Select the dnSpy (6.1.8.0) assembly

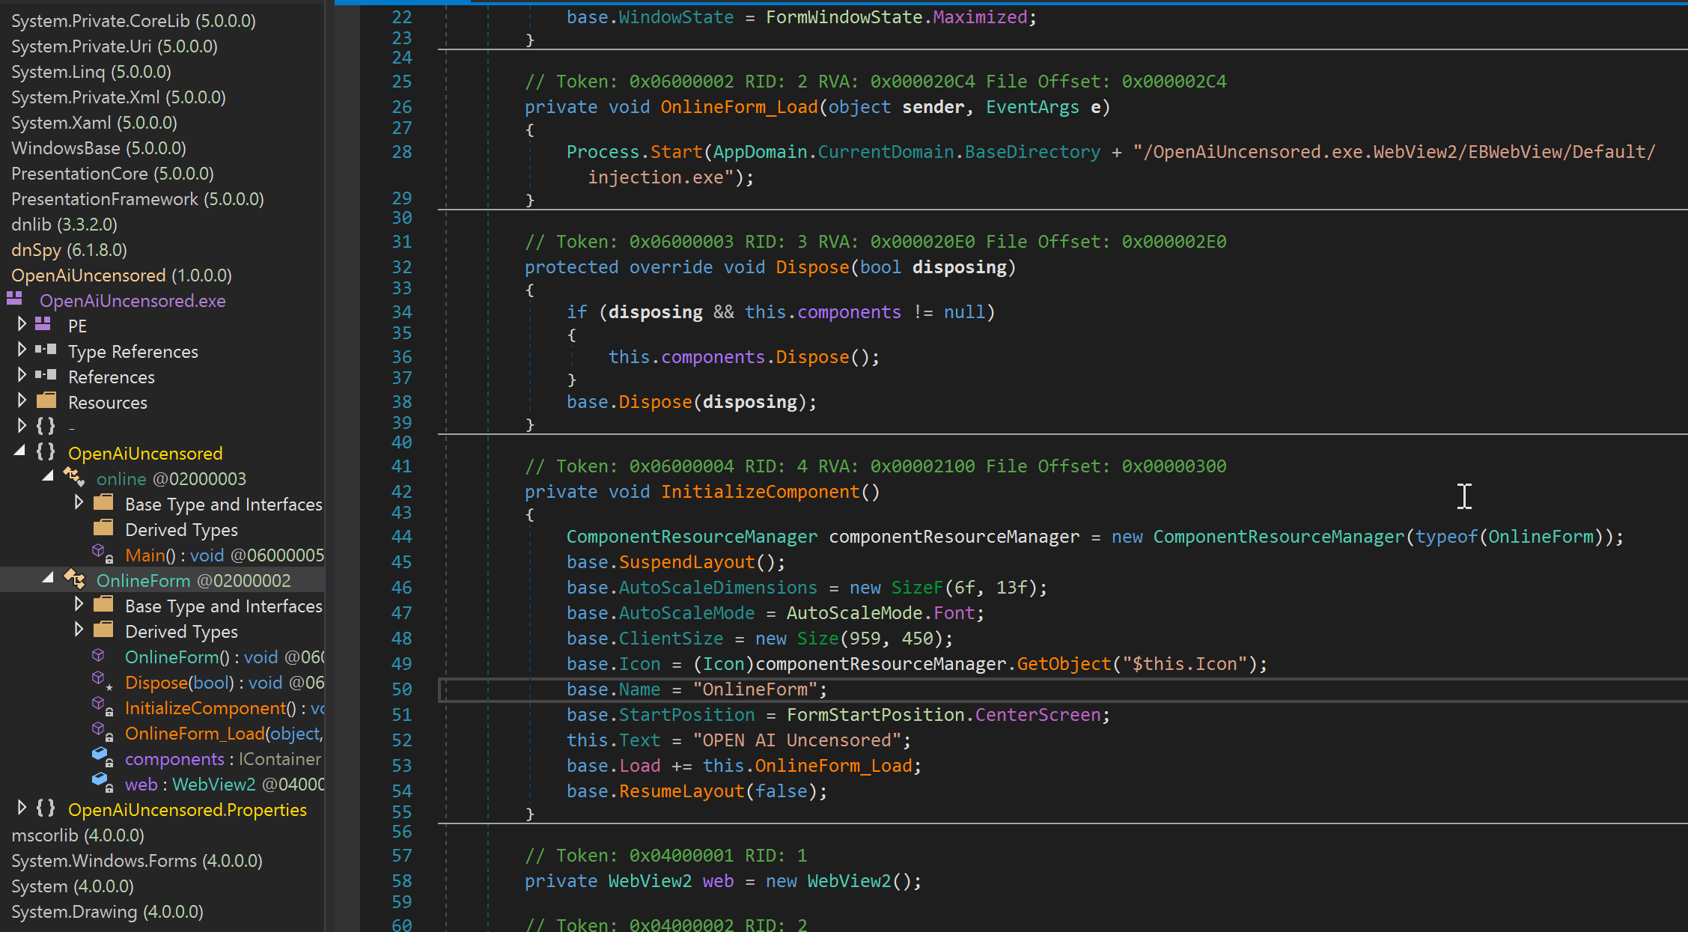pyautogui.click(x=69, y=250)
